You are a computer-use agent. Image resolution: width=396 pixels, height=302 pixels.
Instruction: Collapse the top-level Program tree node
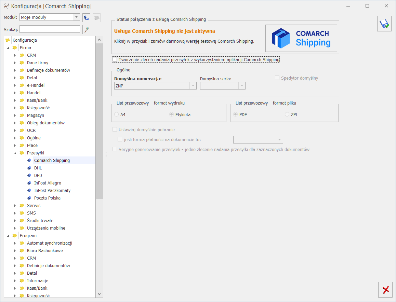pos(8,236)
